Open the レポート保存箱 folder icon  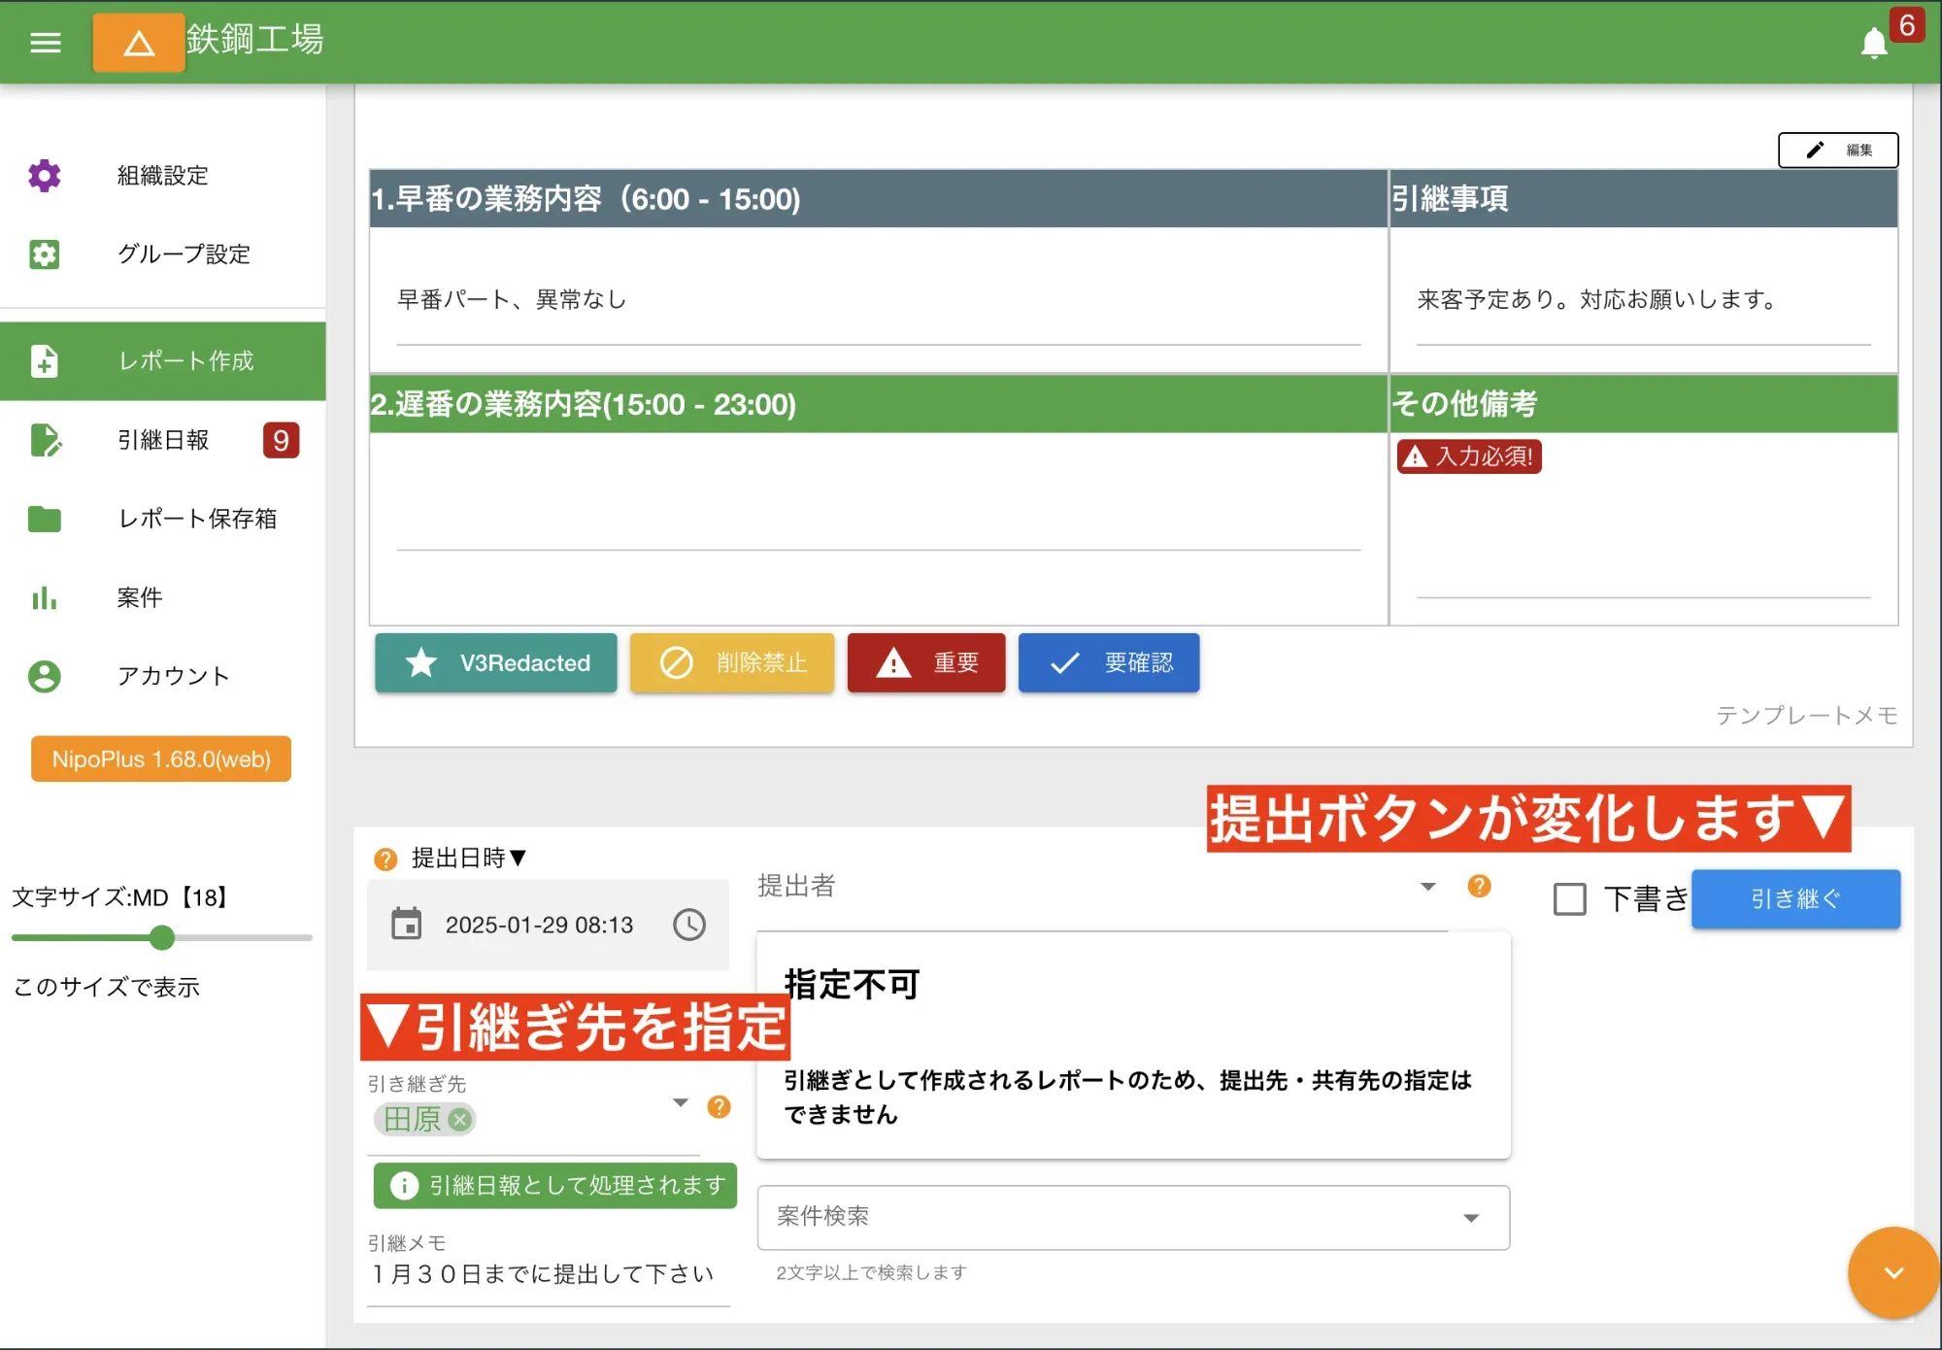point(45,520)
